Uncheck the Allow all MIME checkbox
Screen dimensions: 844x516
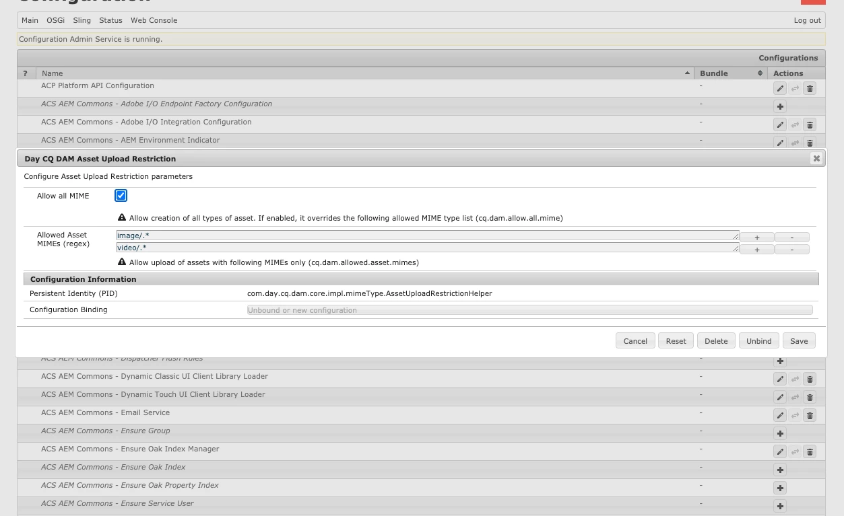coord(121,196)
